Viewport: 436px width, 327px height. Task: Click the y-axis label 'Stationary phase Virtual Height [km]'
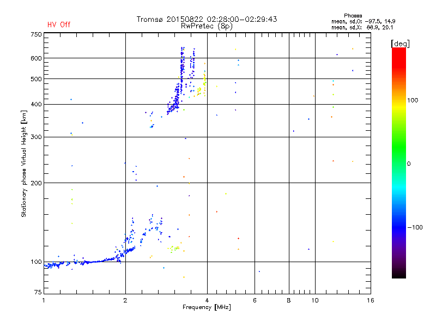point(24,163)
